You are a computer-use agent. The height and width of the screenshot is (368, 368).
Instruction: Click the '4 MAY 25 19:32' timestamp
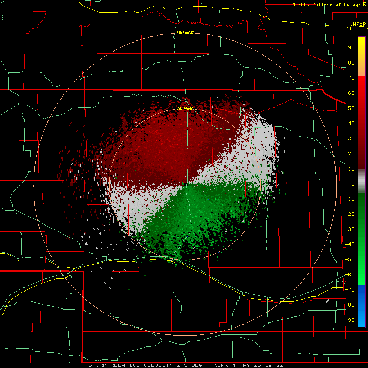tap(258, 365)
